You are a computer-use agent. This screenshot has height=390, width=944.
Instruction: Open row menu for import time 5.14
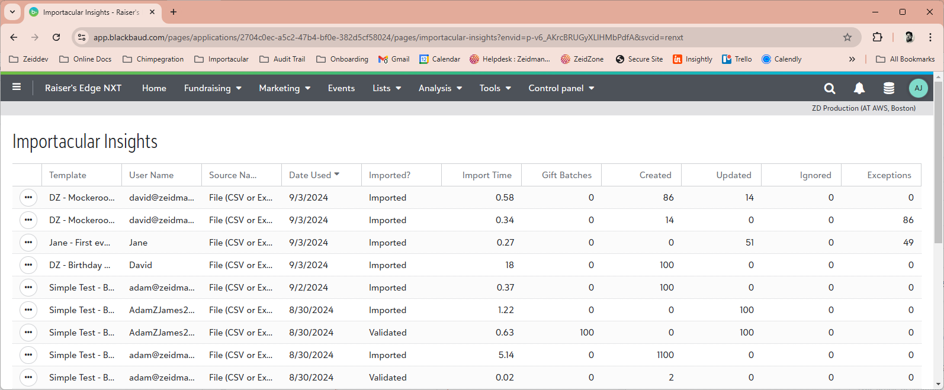(x=28, y=355)
